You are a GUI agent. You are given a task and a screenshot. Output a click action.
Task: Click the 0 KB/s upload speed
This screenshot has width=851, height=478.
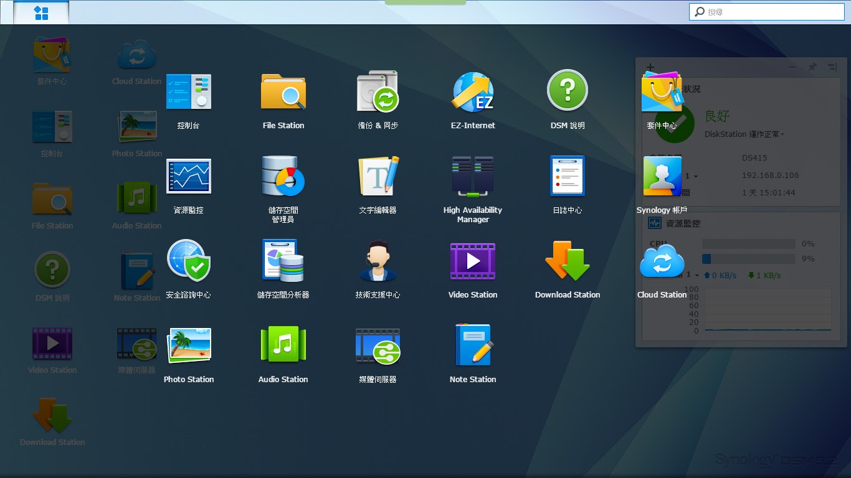[x=720, y=275]
